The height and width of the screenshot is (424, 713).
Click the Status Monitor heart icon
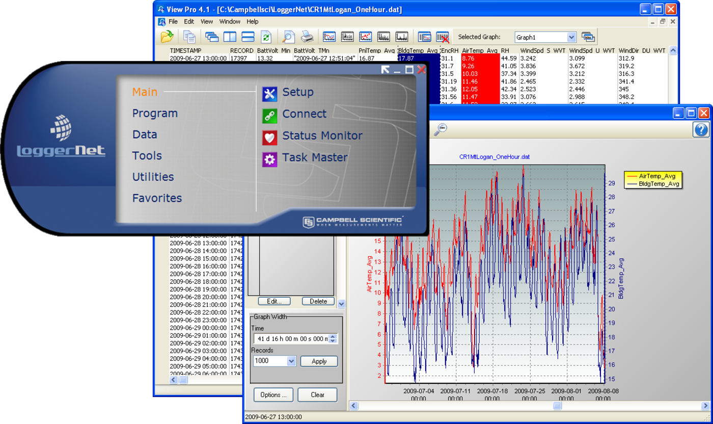click(x=269, y=137)
